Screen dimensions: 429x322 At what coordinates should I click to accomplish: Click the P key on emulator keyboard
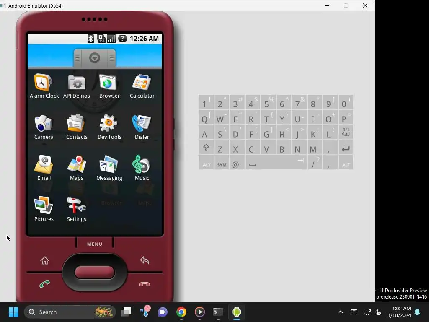346,118
